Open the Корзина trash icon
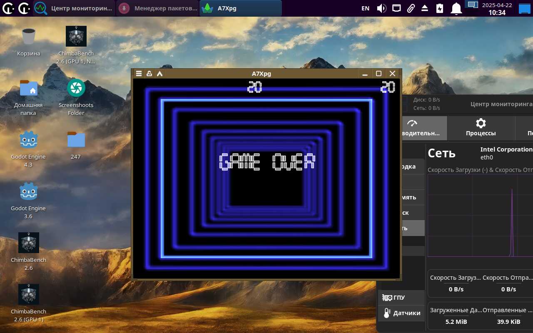 (29, 42)
